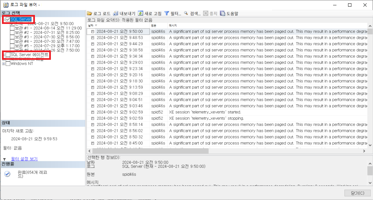Check the Windows NT checkbox
This screenshot has height=200, width=373.
coord(8,64)
